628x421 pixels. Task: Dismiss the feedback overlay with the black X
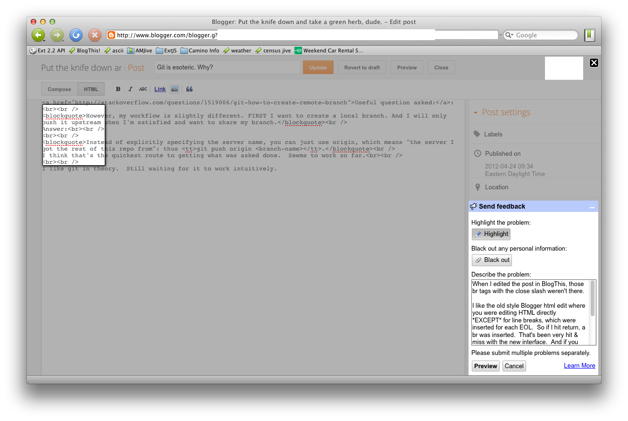[594, 63]
